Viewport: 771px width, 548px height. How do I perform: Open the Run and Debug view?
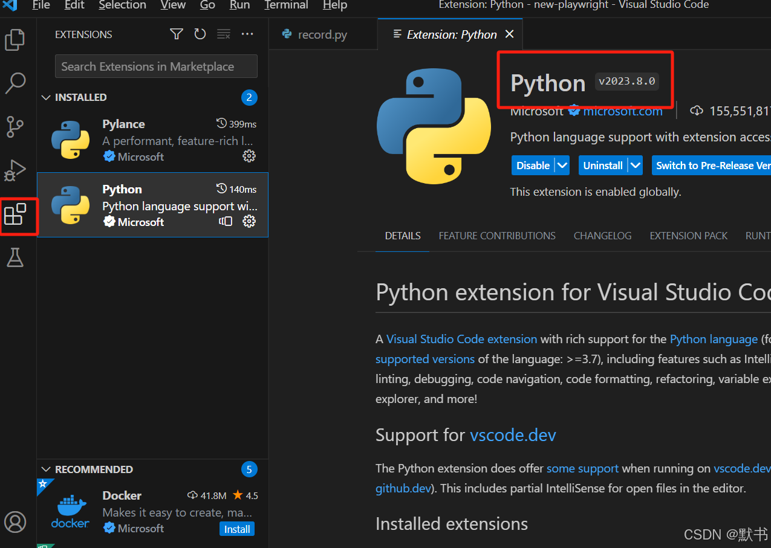click(15, 170)
